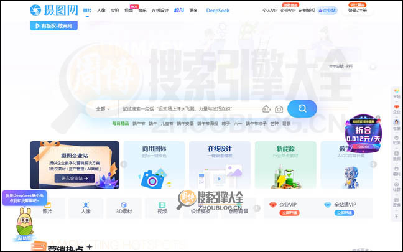Click the 记录 clock sidebar icon
403x252 pixels.
pos(397,140)
